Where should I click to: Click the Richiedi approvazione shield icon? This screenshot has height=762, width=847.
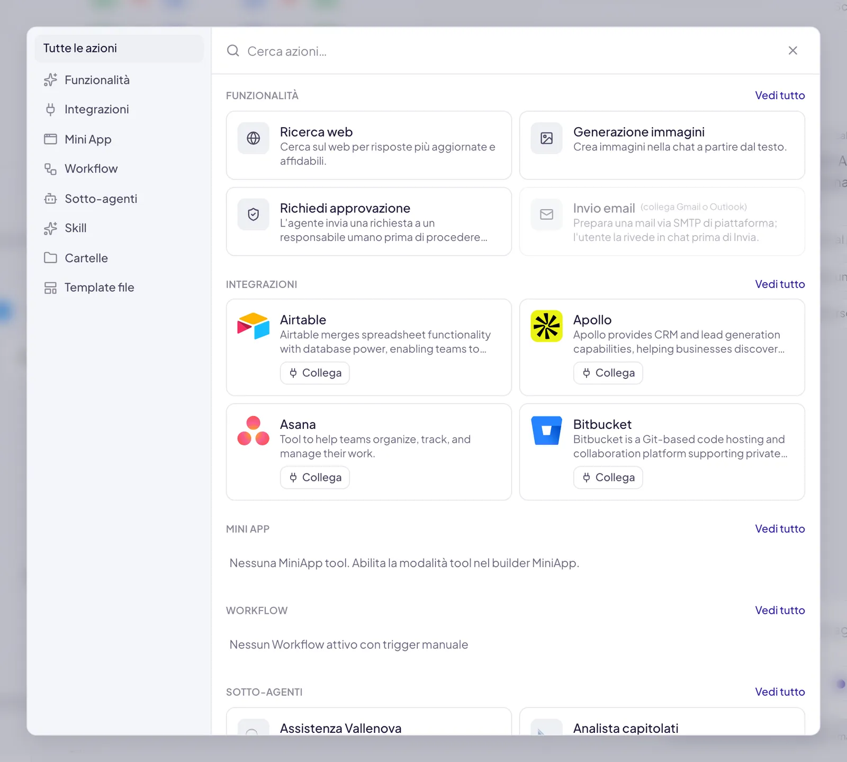254,214
